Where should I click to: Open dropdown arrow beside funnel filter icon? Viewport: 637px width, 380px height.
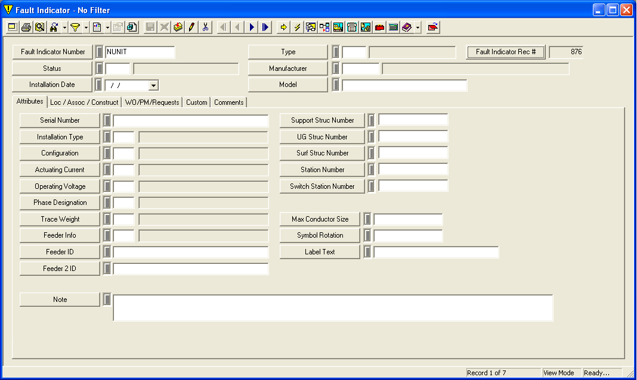tap(86, 27)
